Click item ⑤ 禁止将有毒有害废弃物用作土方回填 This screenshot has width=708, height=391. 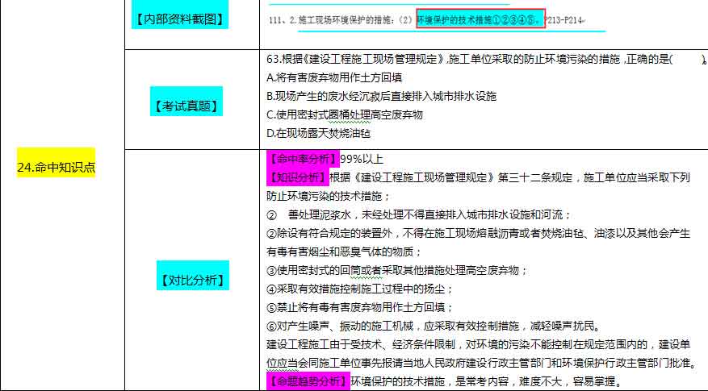pos(359,307)
